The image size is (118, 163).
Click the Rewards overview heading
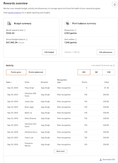click(16, 4)
